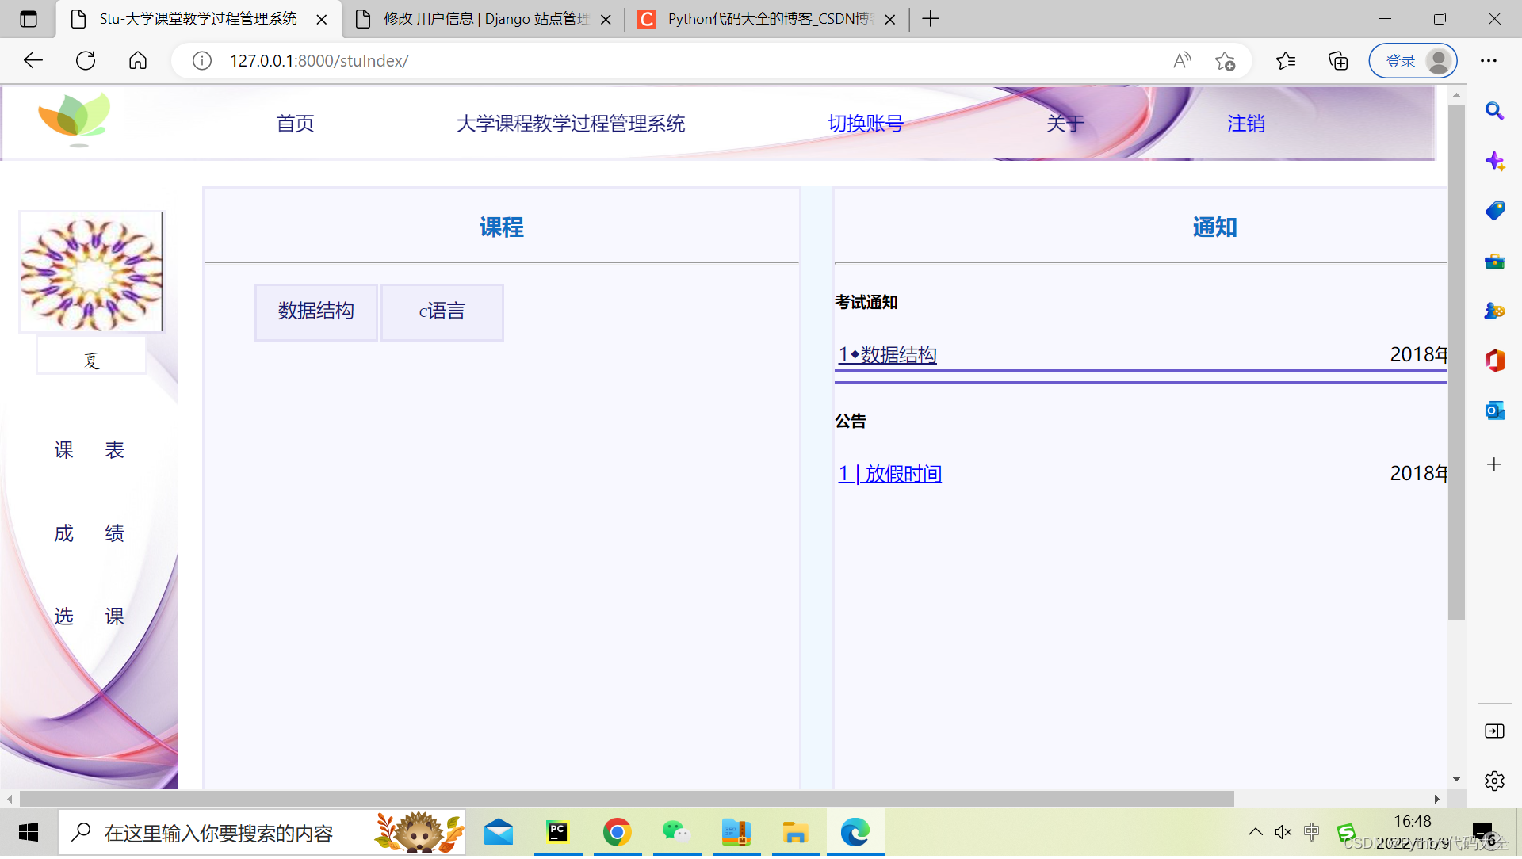Open Outlook icon in Edge sidebar
The height and width of the screenshot is (859, 1522).
(x=1494, y=410)
